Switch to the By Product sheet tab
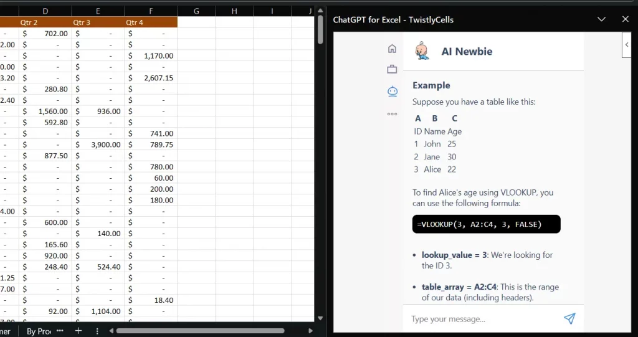This screenshot has width=638, height=337. [39, 331]
